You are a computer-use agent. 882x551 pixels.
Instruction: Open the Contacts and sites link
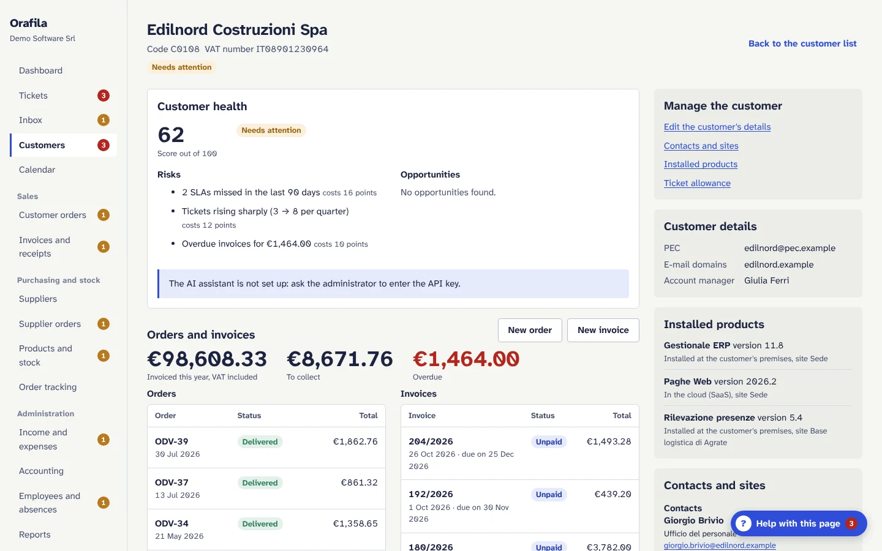[701, 146]
